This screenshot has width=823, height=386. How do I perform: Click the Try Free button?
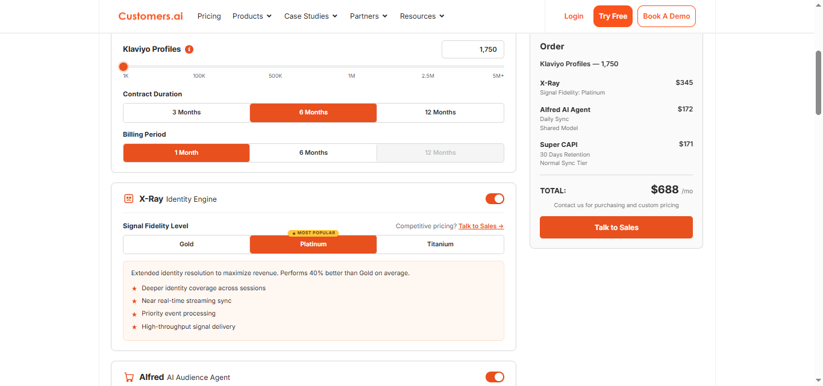tap(613, 16)
